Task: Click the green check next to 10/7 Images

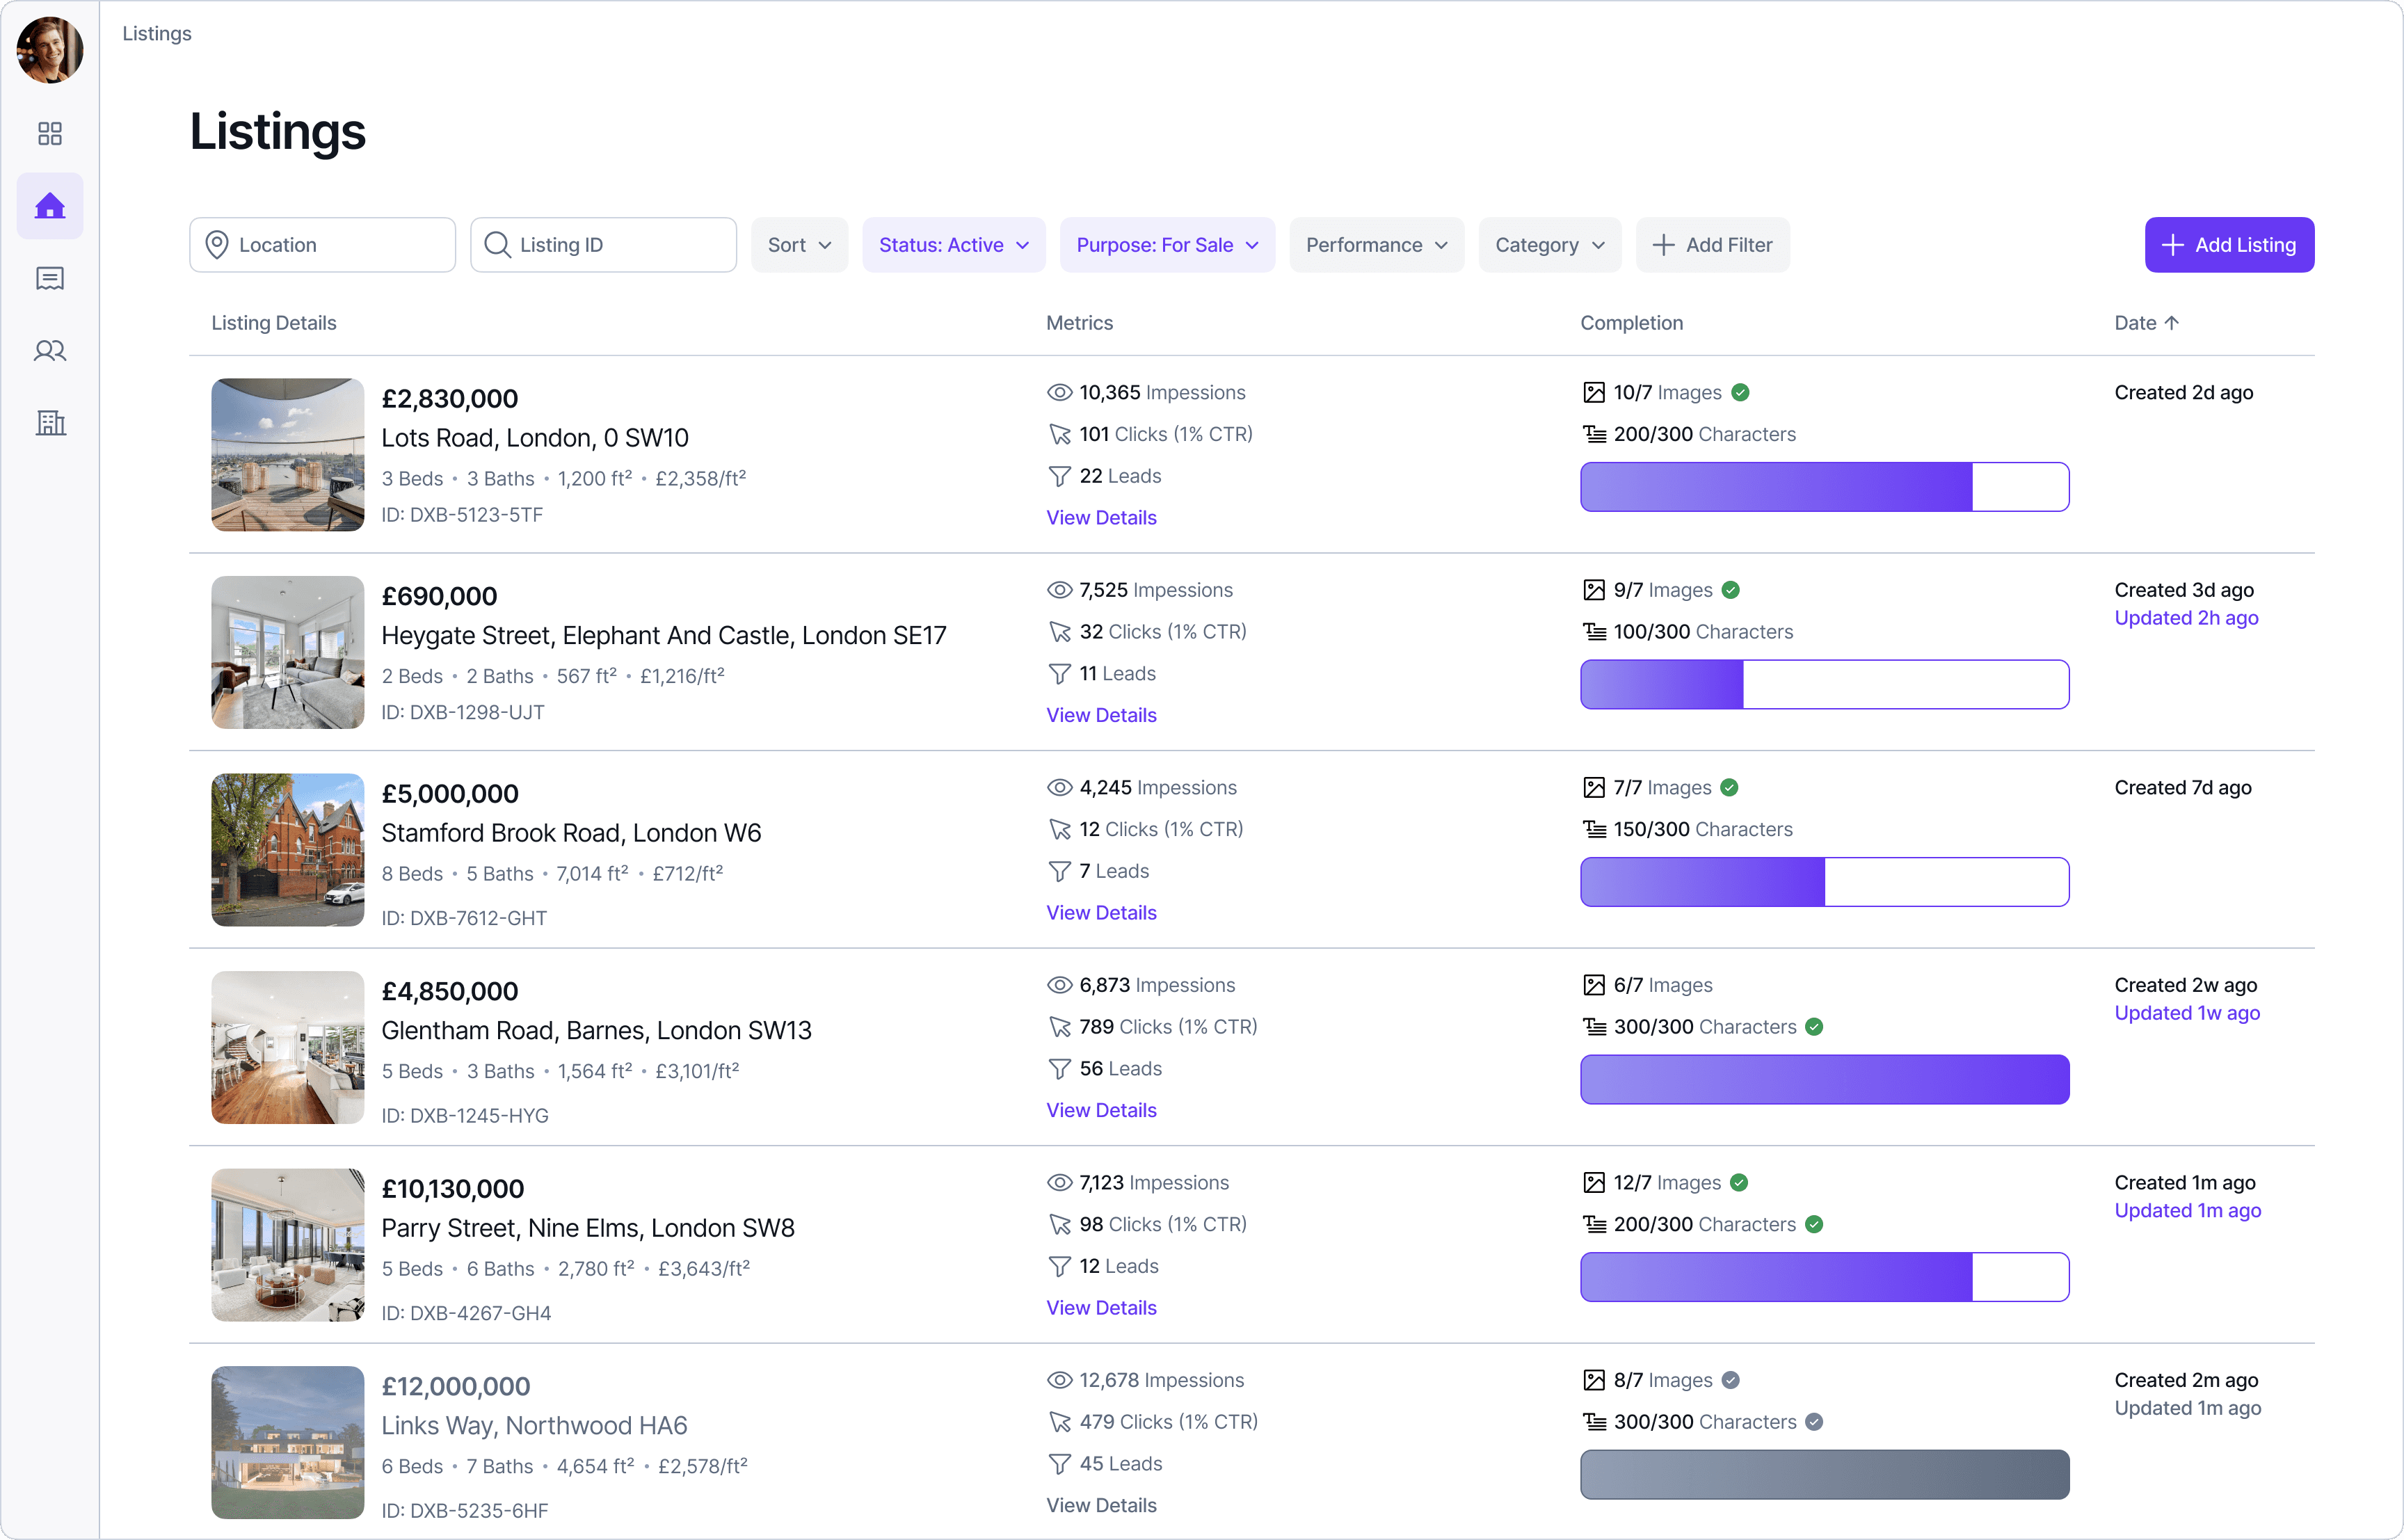Action: click(x=1740, y=393)
